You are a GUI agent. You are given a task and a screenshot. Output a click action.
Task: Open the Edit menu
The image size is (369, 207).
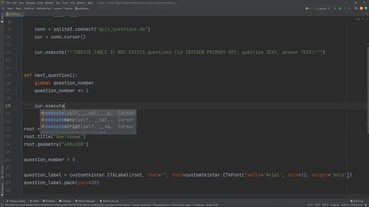[14, 3]
